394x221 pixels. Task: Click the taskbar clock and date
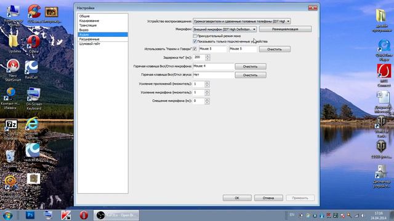379,215
